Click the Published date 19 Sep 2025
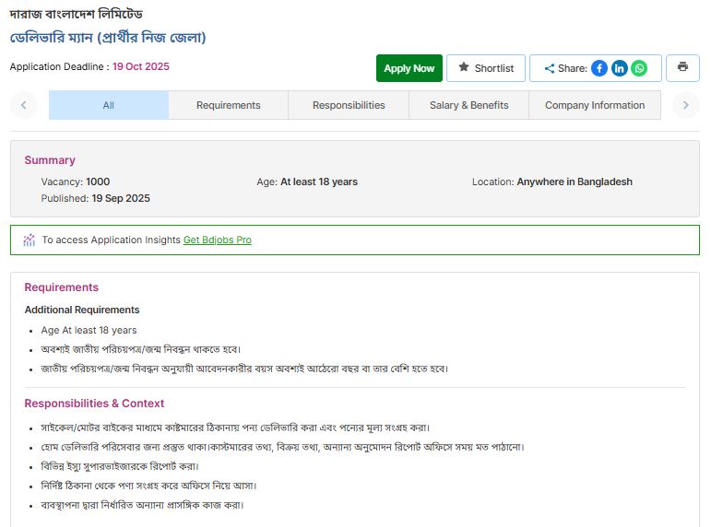This screenshot has width=711, height=527. (121, 198)
